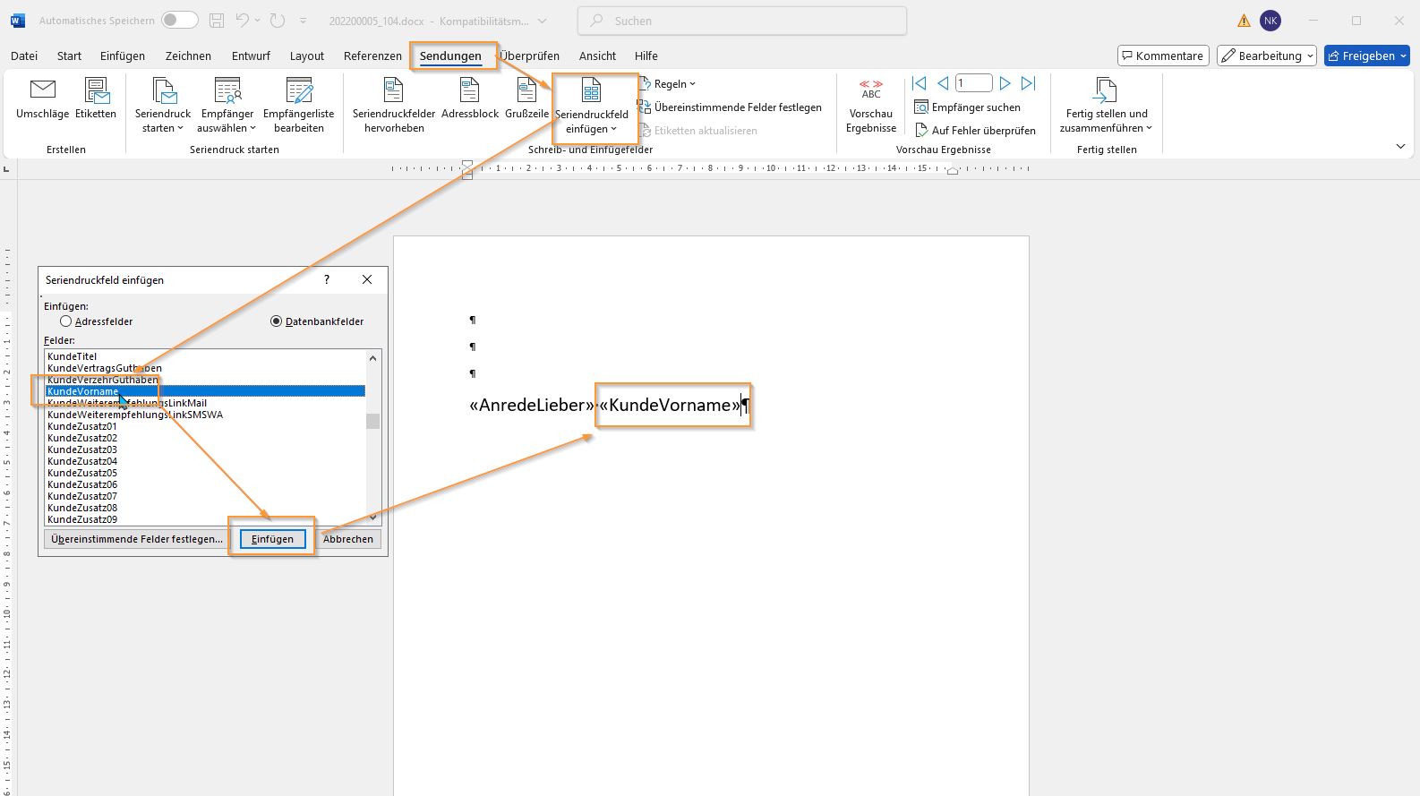The height and width of the screenshot is (796, 1420).
Task: Click Auf Fehler überprüfen
Action: [974, 131]
